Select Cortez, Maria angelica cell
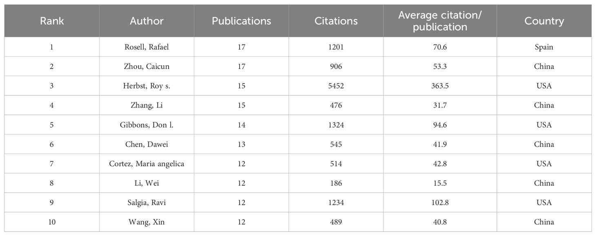Viewport: 596px width, 236px height. tap(147, 164)
